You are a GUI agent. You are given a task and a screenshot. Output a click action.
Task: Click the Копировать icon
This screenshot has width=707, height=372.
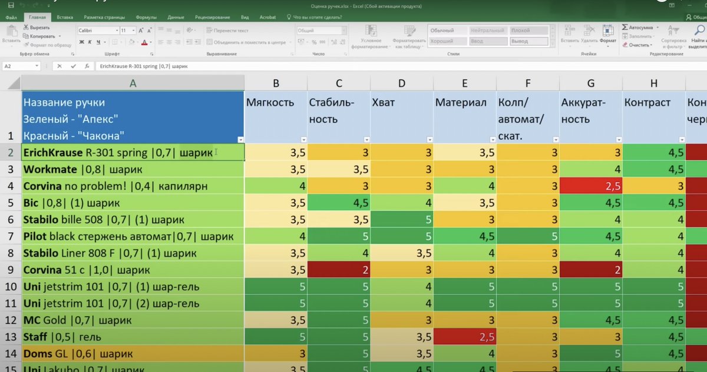26,36
